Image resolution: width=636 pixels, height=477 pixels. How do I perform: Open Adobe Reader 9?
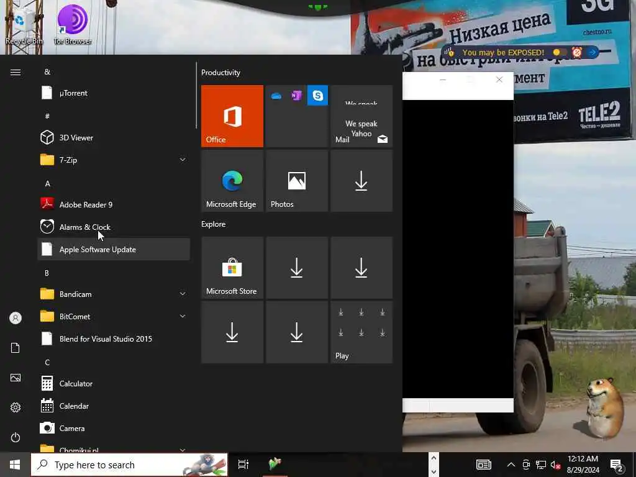pos(114,204)
